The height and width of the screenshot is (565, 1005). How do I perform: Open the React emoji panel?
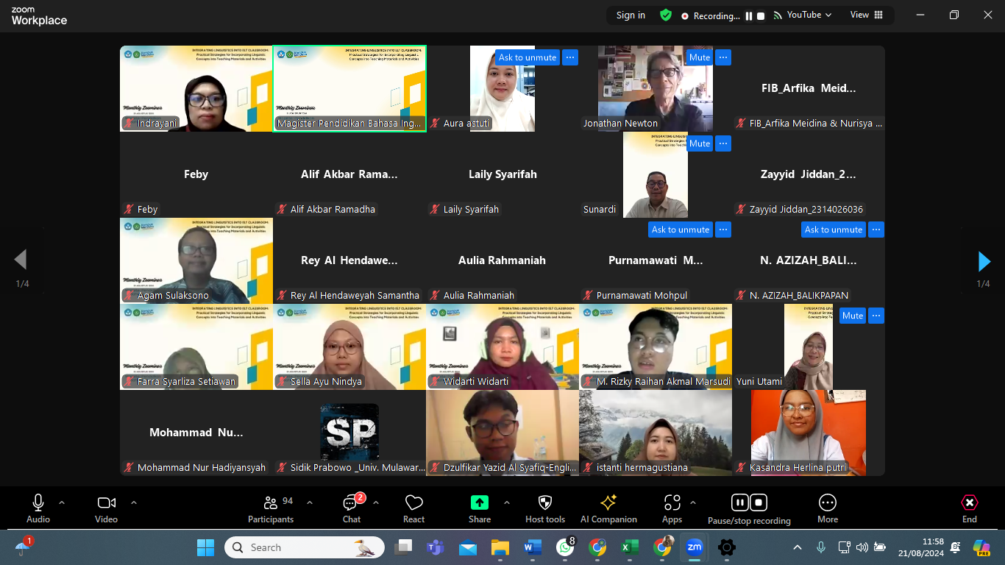413,508
